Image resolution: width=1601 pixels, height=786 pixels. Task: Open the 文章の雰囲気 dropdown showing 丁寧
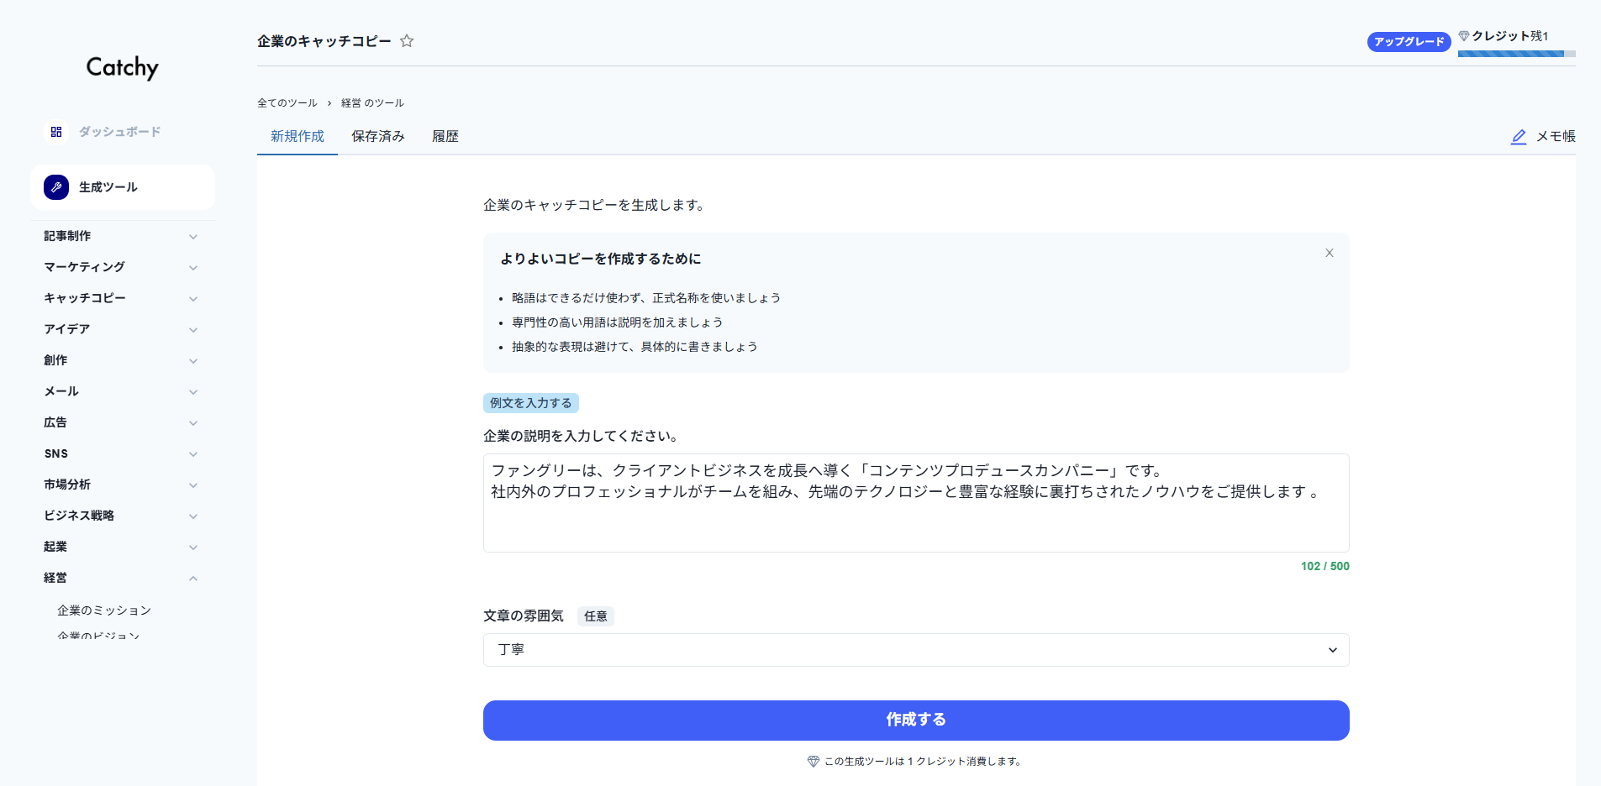[x=916, y=650]
